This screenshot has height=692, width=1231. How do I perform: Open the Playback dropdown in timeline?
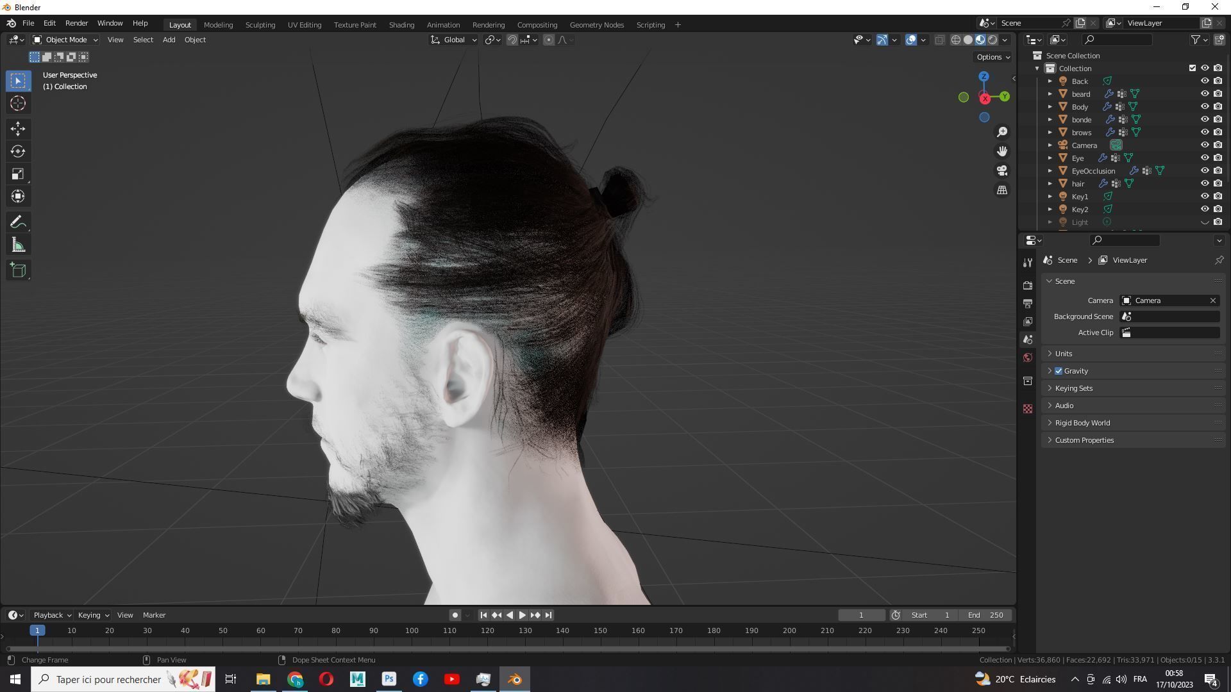[51, 615]
